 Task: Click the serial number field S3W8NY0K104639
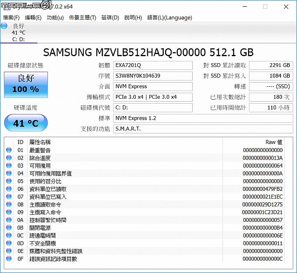coord(153,76)
